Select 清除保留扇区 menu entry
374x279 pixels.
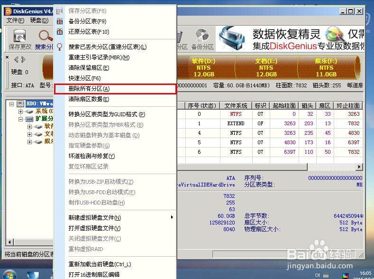pos(89,68)
